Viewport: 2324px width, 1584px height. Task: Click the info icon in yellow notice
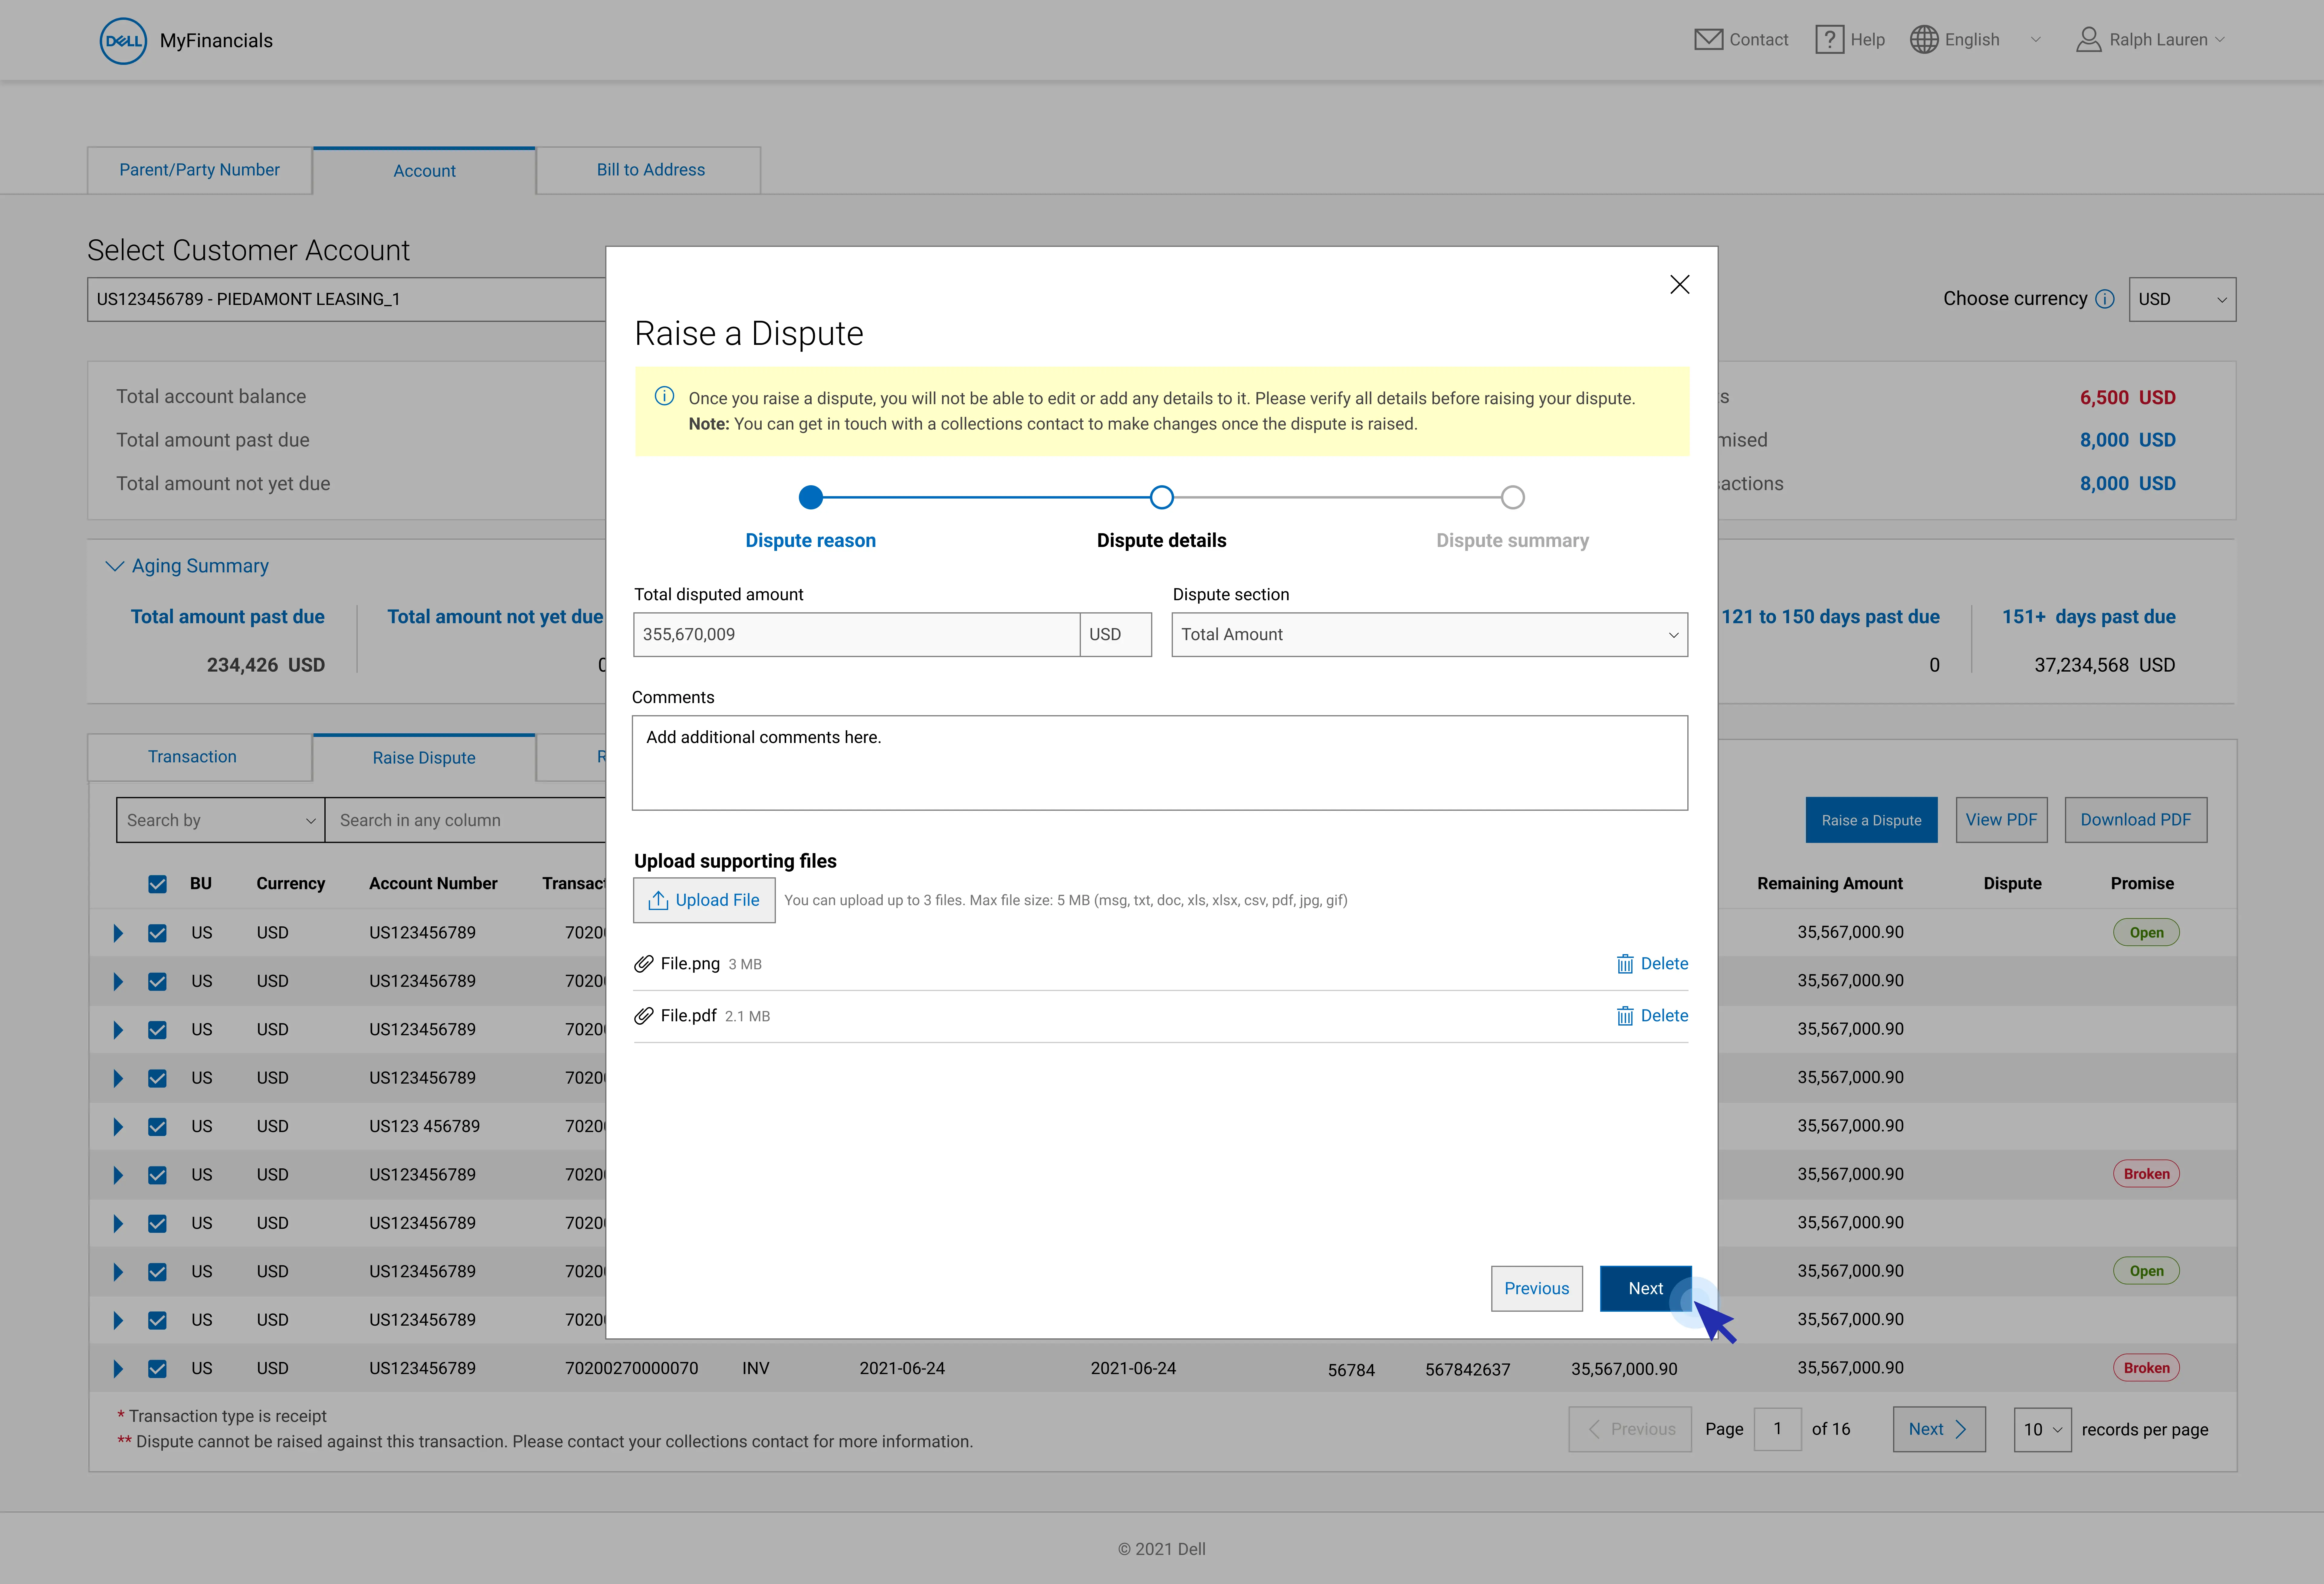664,396
